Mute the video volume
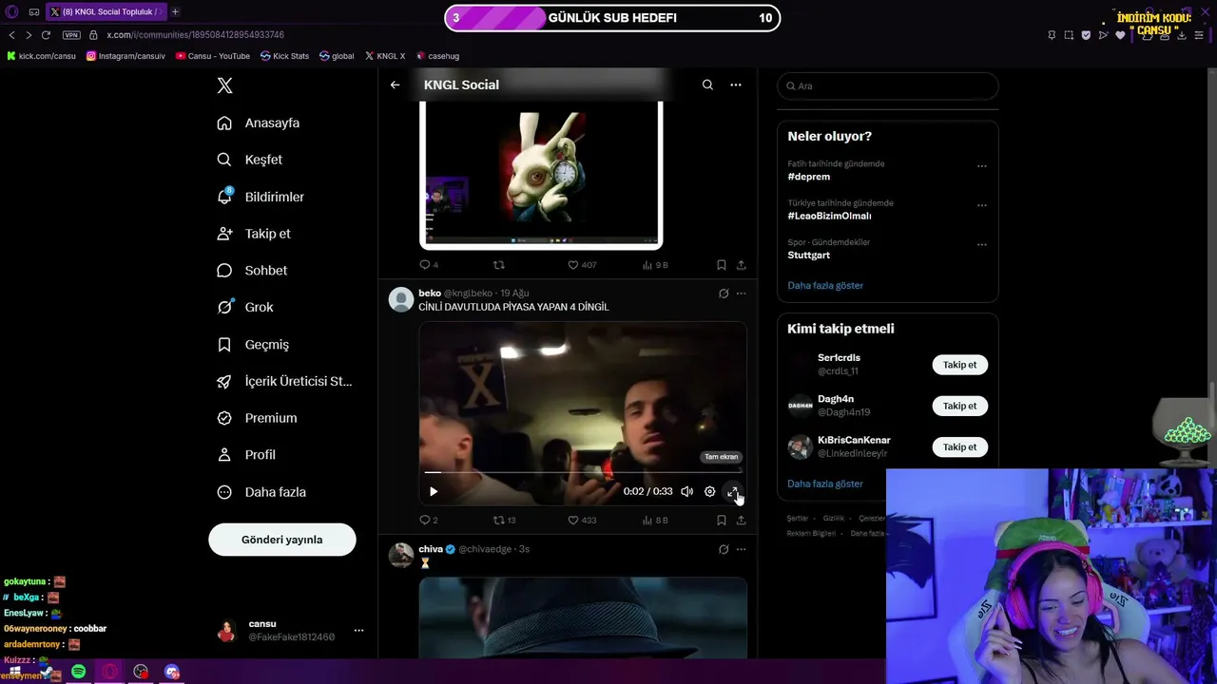The width and height of the screenshot is (1217, 684). [686, 491]
